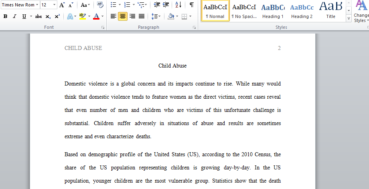Open Font dialog box launcher
The image size is (369, 189).
[x=103, y=28]
